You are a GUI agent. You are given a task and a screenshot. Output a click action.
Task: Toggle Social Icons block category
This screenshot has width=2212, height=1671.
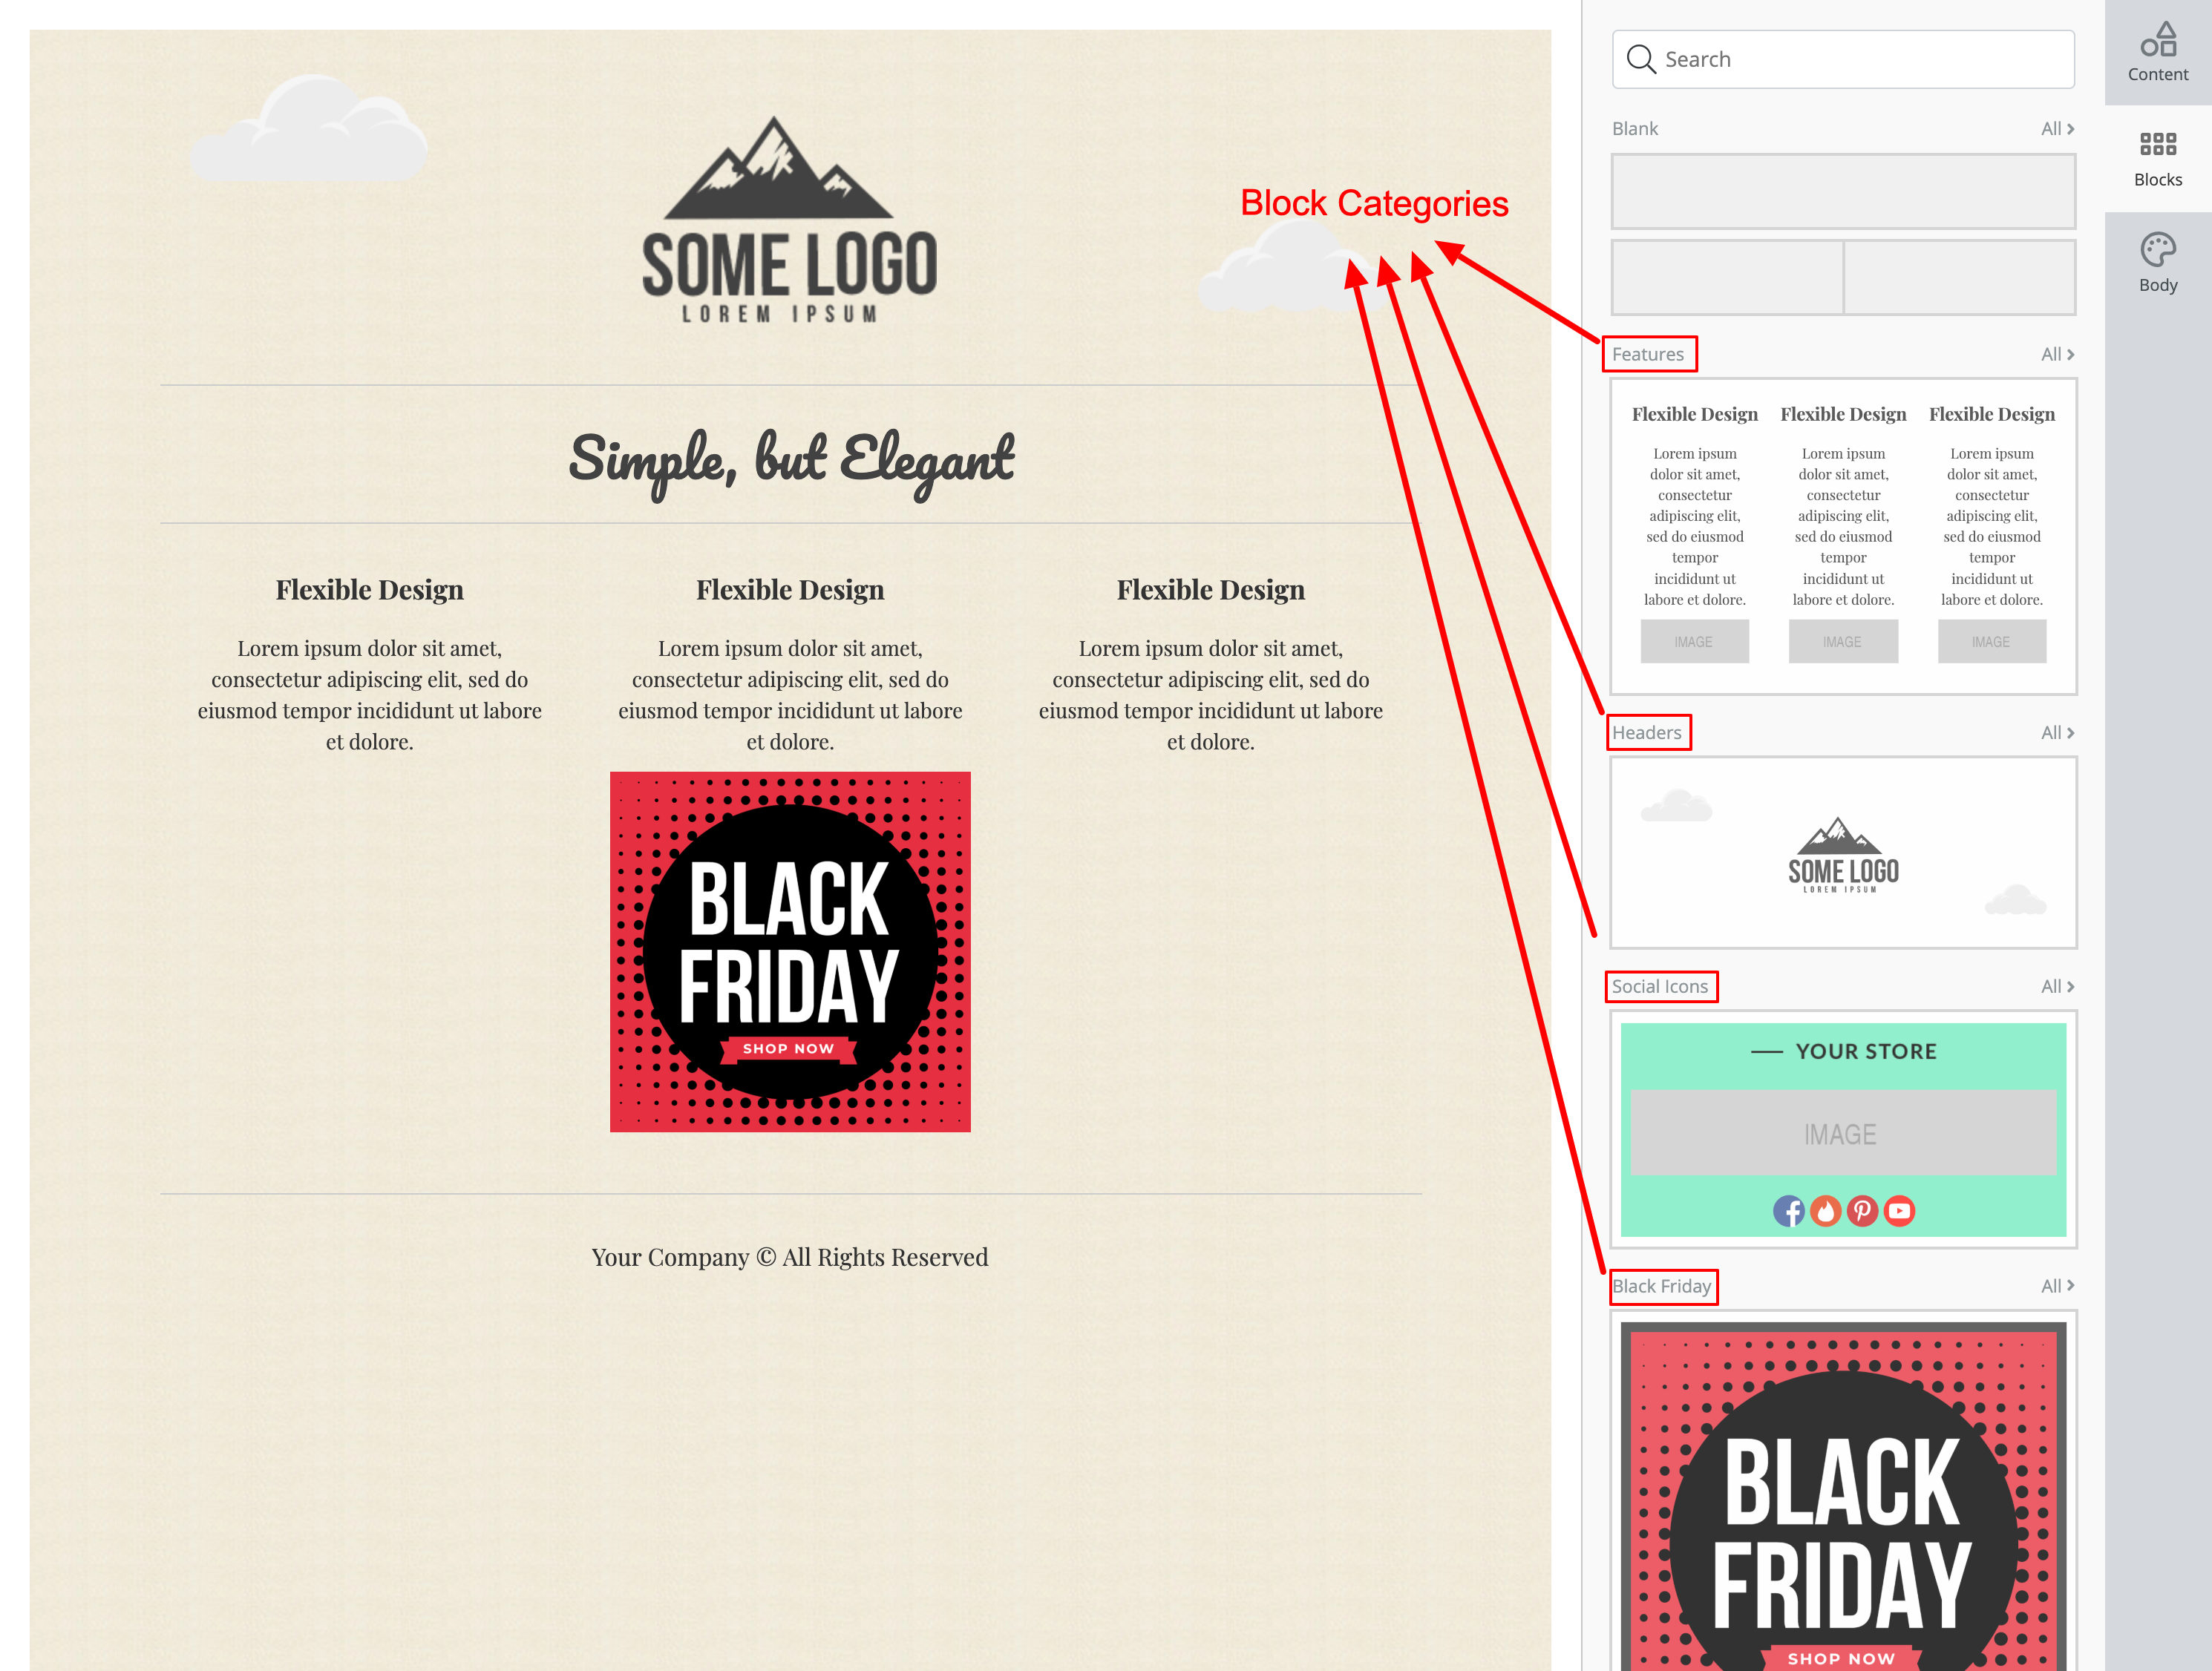[1658, 986]
